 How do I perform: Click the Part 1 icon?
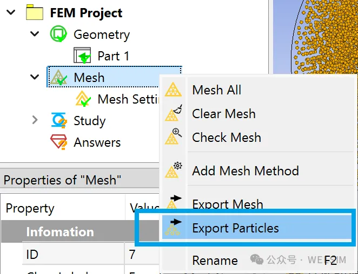click(82, 56)
